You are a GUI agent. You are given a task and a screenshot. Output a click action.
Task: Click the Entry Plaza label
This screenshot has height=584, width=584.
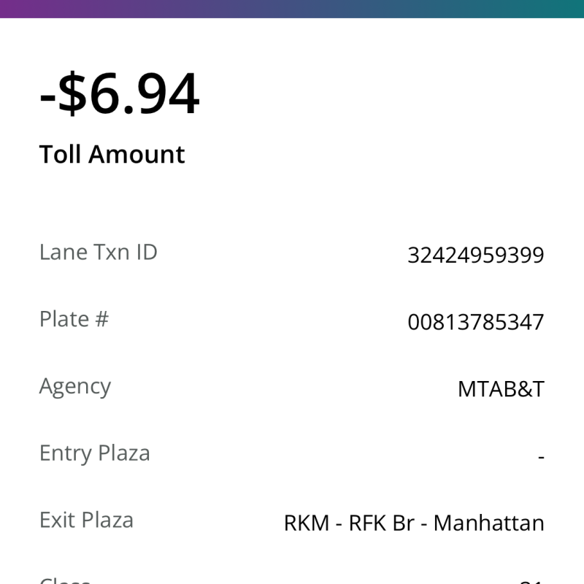[94, 453]
